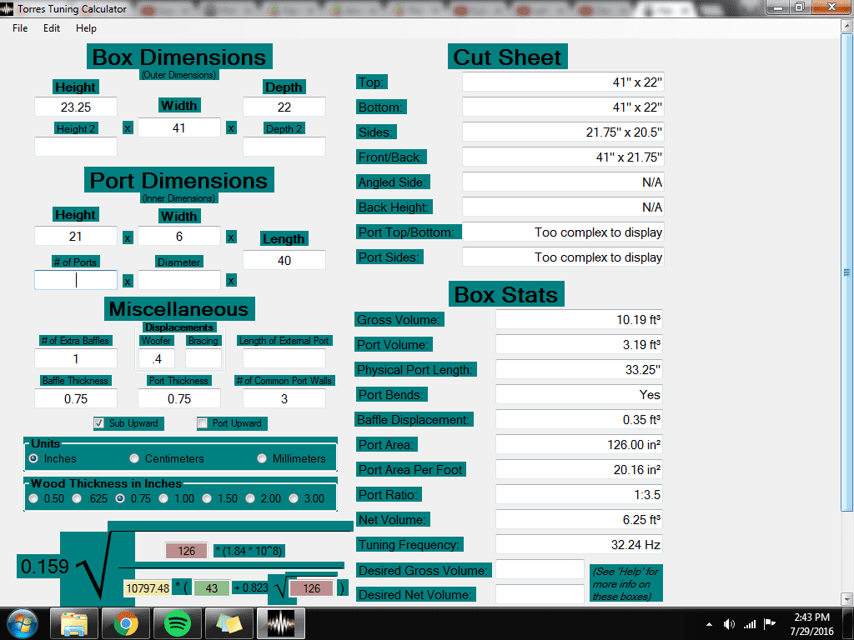
Task: Choose 3.00 wood thickness
Action: [x=294, y=498]
